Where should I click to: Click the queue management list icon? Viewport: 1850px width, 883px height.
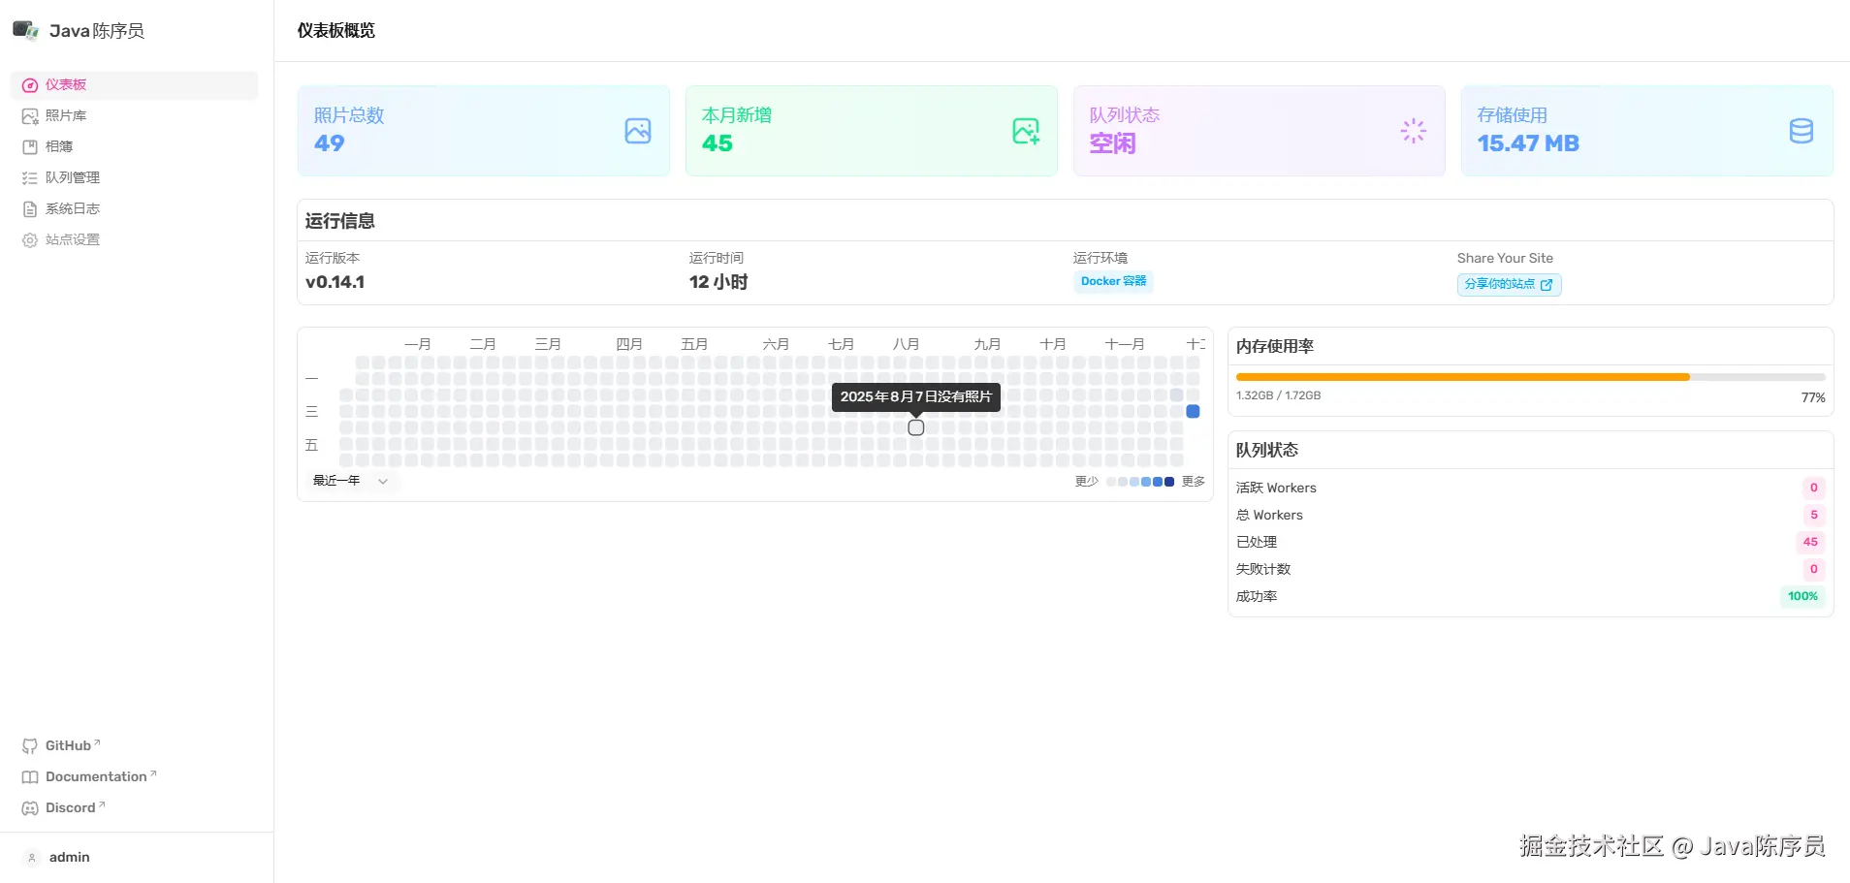[x=30, y=178]
